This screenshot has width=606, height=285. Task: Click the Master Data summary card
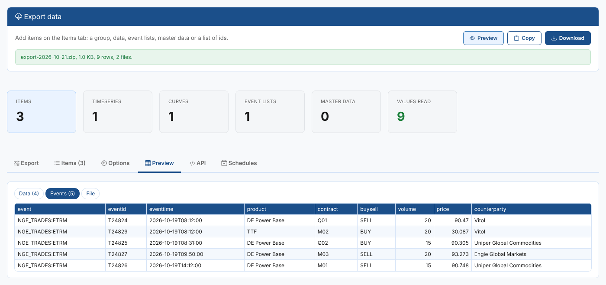point(346,112)
